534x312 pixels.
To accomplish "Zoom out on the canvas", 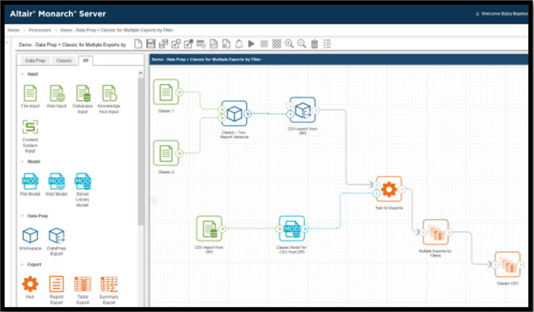I will (302, 44).
